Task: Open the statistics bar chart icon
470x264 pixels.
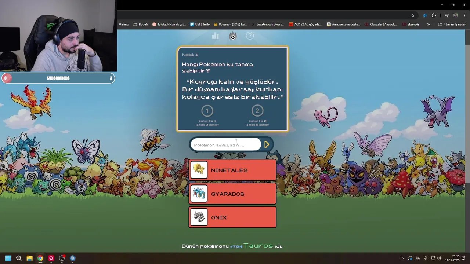Action: 216,36
